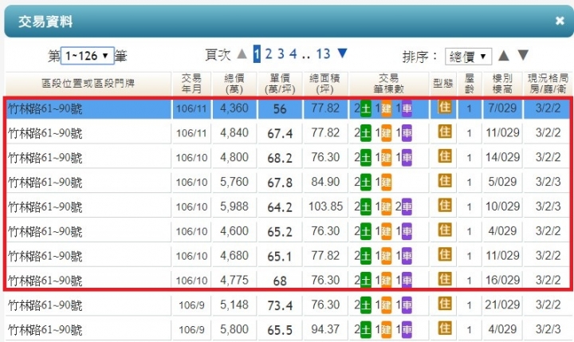Click the green 土 land icon in 4,360 row
The image size is (574, 342).
(x=366, y=108)
